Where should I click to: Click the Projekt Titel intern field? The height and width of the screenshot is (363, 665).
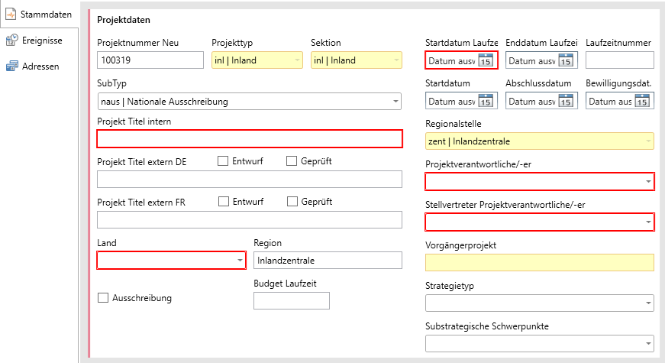point(249,138)
